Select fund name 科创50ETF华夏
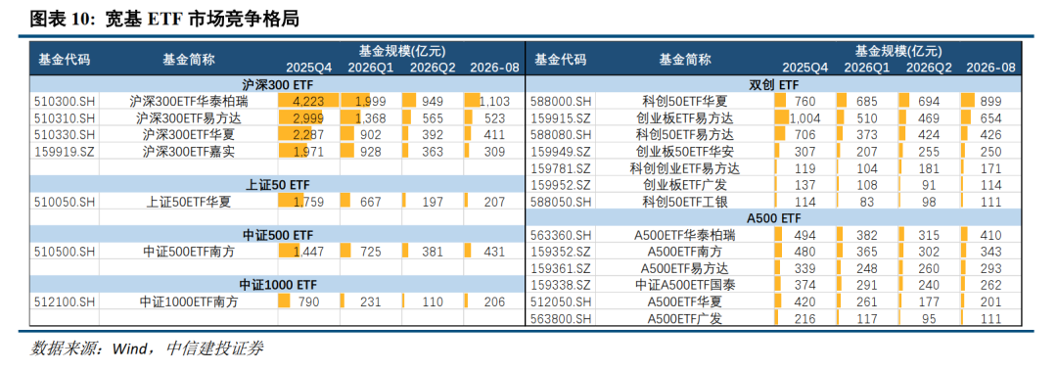This screenshot has width=1057, height=371. pos(685,101)
